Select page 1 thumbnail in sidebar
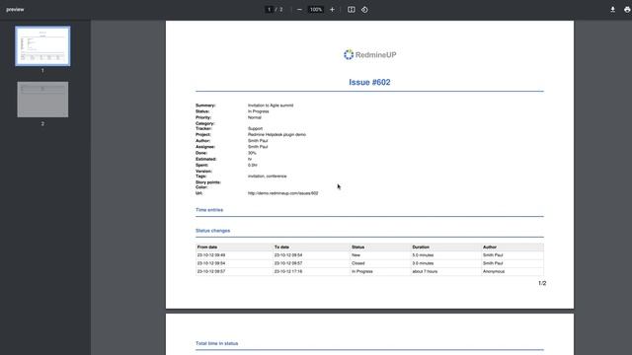Image resolution: width=632 pixels, height=355 pixels. (x=42, y=46)
